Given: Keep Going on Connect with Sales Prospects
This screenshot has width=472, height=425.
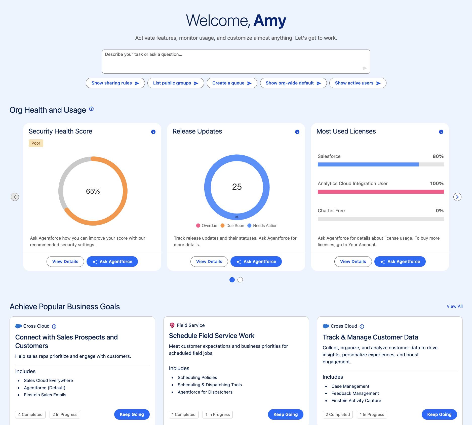Looking at the screenshot, I should click(x=132, y=414).
